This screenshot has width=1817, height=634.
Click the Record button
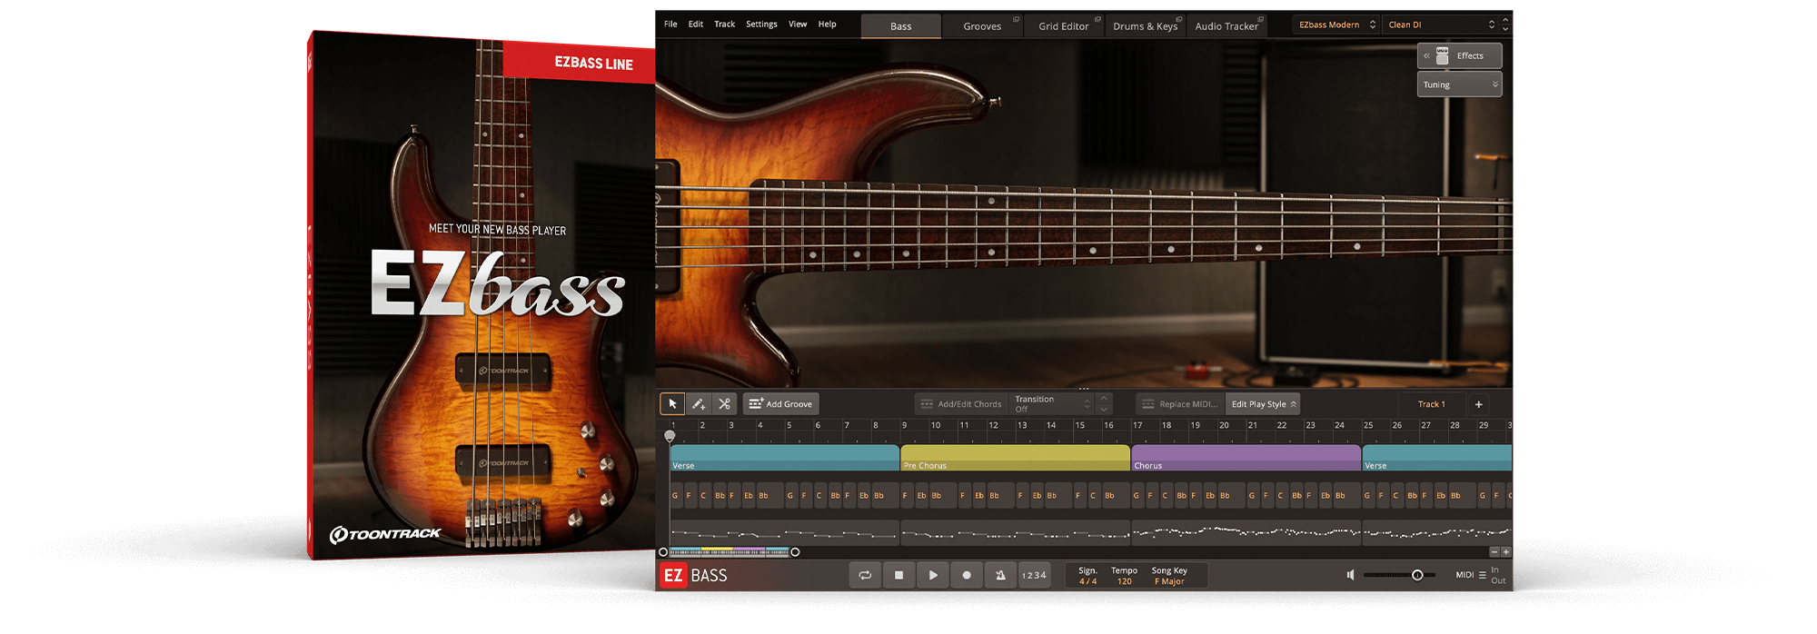tap(967, 575)
